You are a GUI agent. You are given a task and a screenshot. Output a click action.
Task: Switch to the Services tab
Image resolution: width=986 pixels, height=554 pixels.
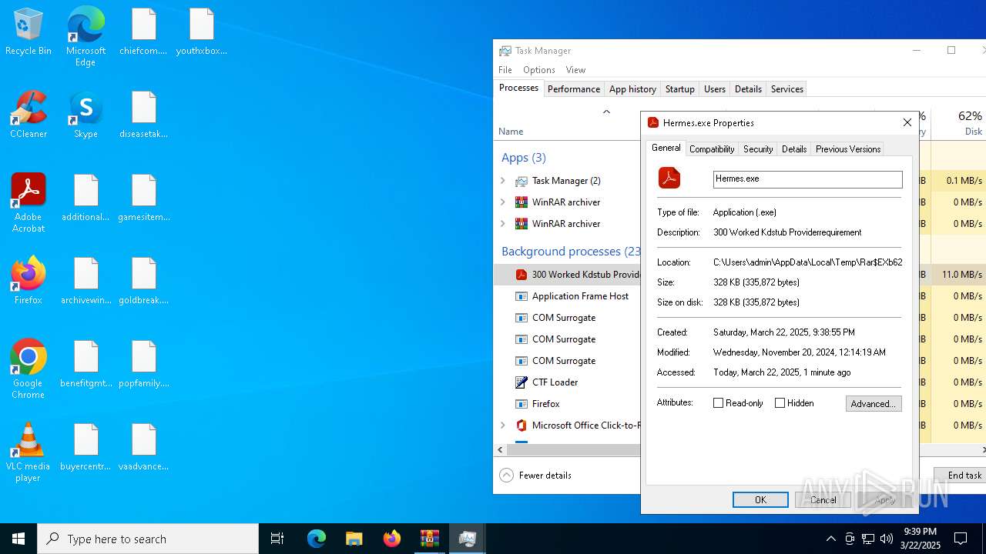(x=787, y=89)
